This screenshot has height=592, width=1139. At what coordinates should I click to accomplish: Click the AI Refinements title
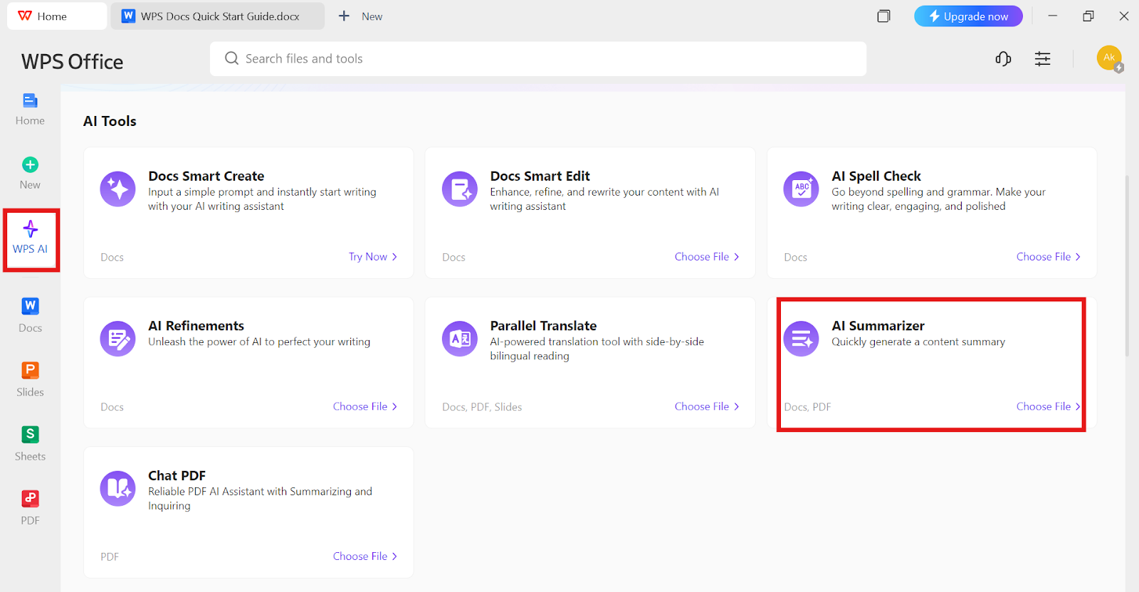[x=196, y=326]
